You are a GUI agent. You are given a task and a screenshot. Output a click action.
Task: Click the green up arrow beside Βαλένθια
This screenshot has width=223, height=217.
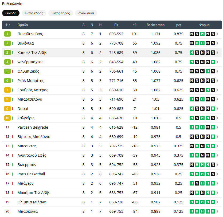(x=13, y=43)
